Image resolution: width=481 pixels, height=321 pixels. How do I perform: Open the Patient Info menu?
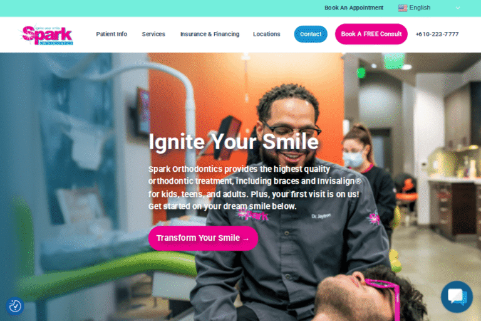tap(111, 34)
